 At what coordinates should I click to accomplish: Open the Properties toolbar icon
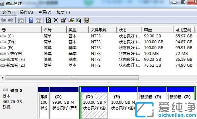[x=63, y=20]
